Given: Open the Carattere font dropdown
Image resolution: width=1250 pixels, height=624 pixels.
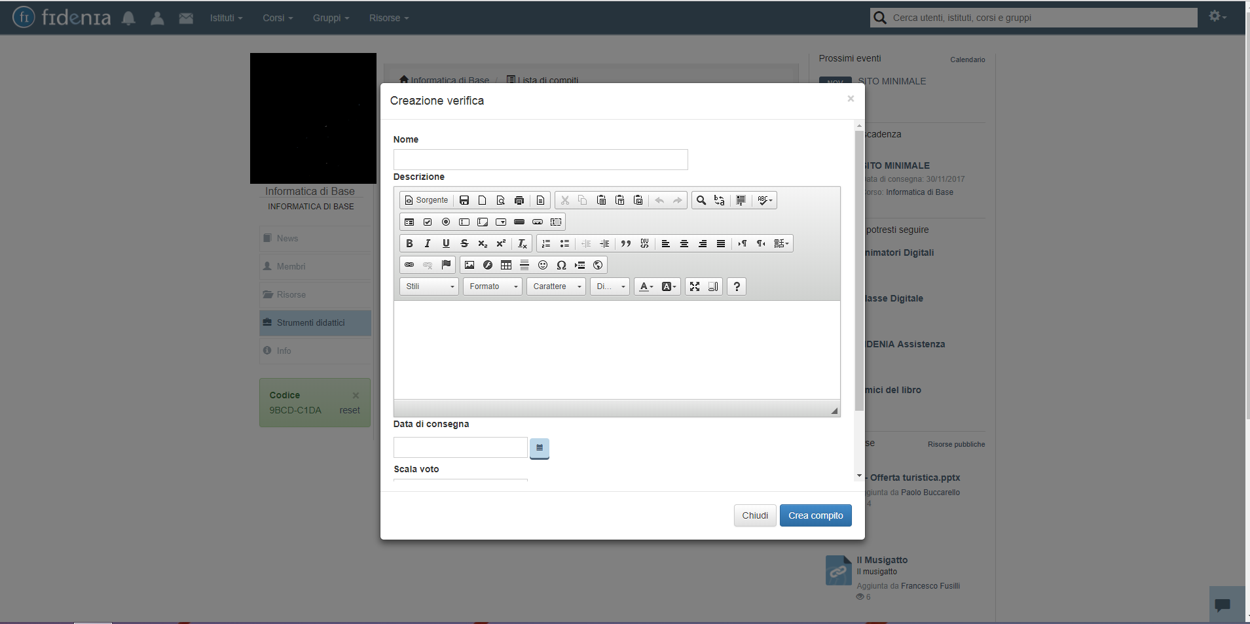Looking at the screenshot, I should 556,286.
